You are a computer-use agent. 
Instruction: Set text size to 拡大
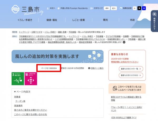point(114,8)
